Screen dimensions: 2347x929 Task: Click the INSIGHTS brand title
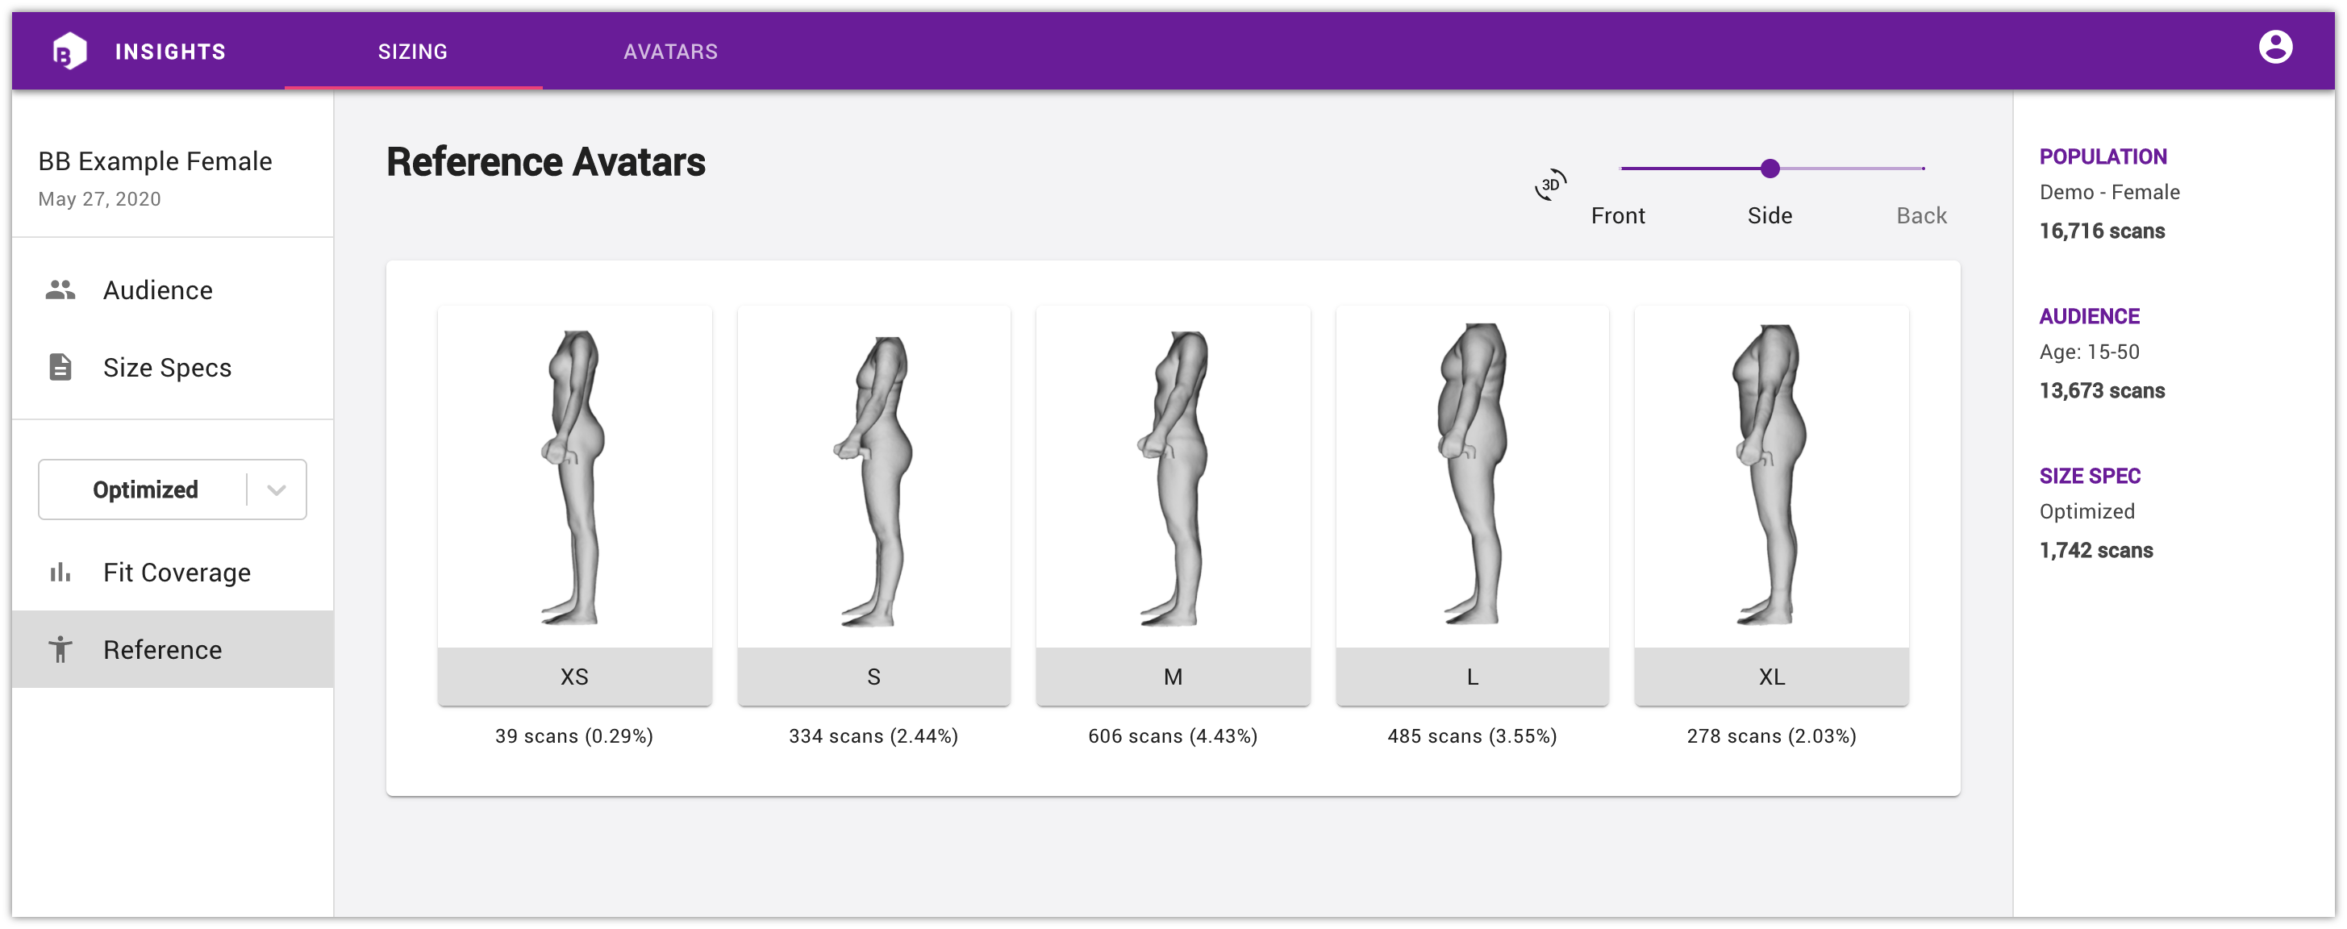(170, 52)
